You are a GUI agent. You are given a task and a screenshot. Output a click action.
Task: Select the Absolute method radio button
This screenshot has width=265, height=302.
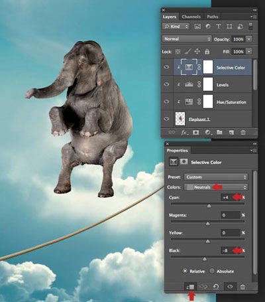212,271
